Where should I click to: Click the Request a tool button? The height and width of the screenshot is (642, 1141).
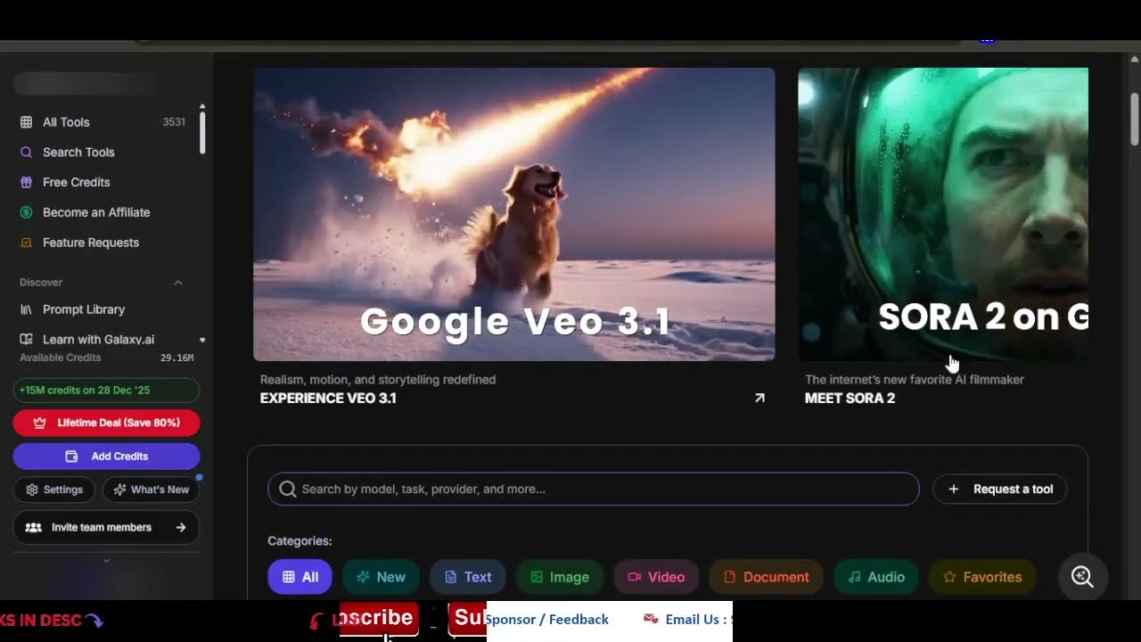[1000, 489]
